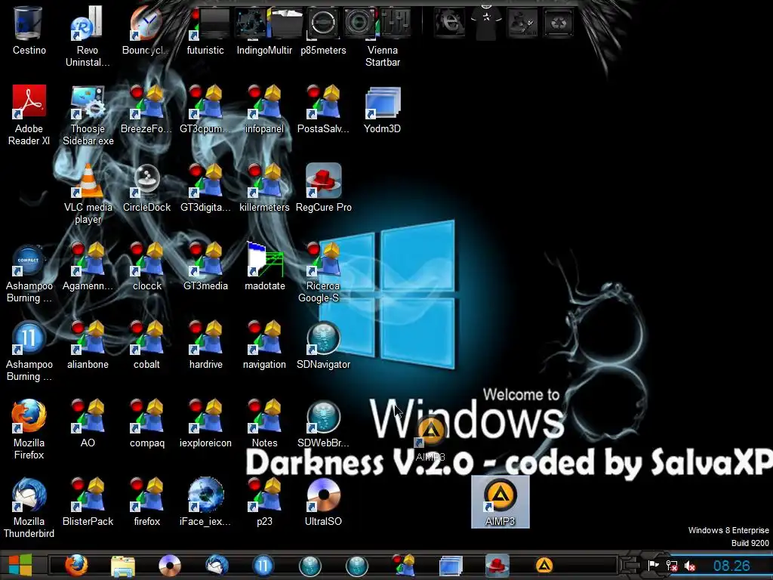Open the Windows Start button
Screen dimensions: 773x580
coord(20,565)
